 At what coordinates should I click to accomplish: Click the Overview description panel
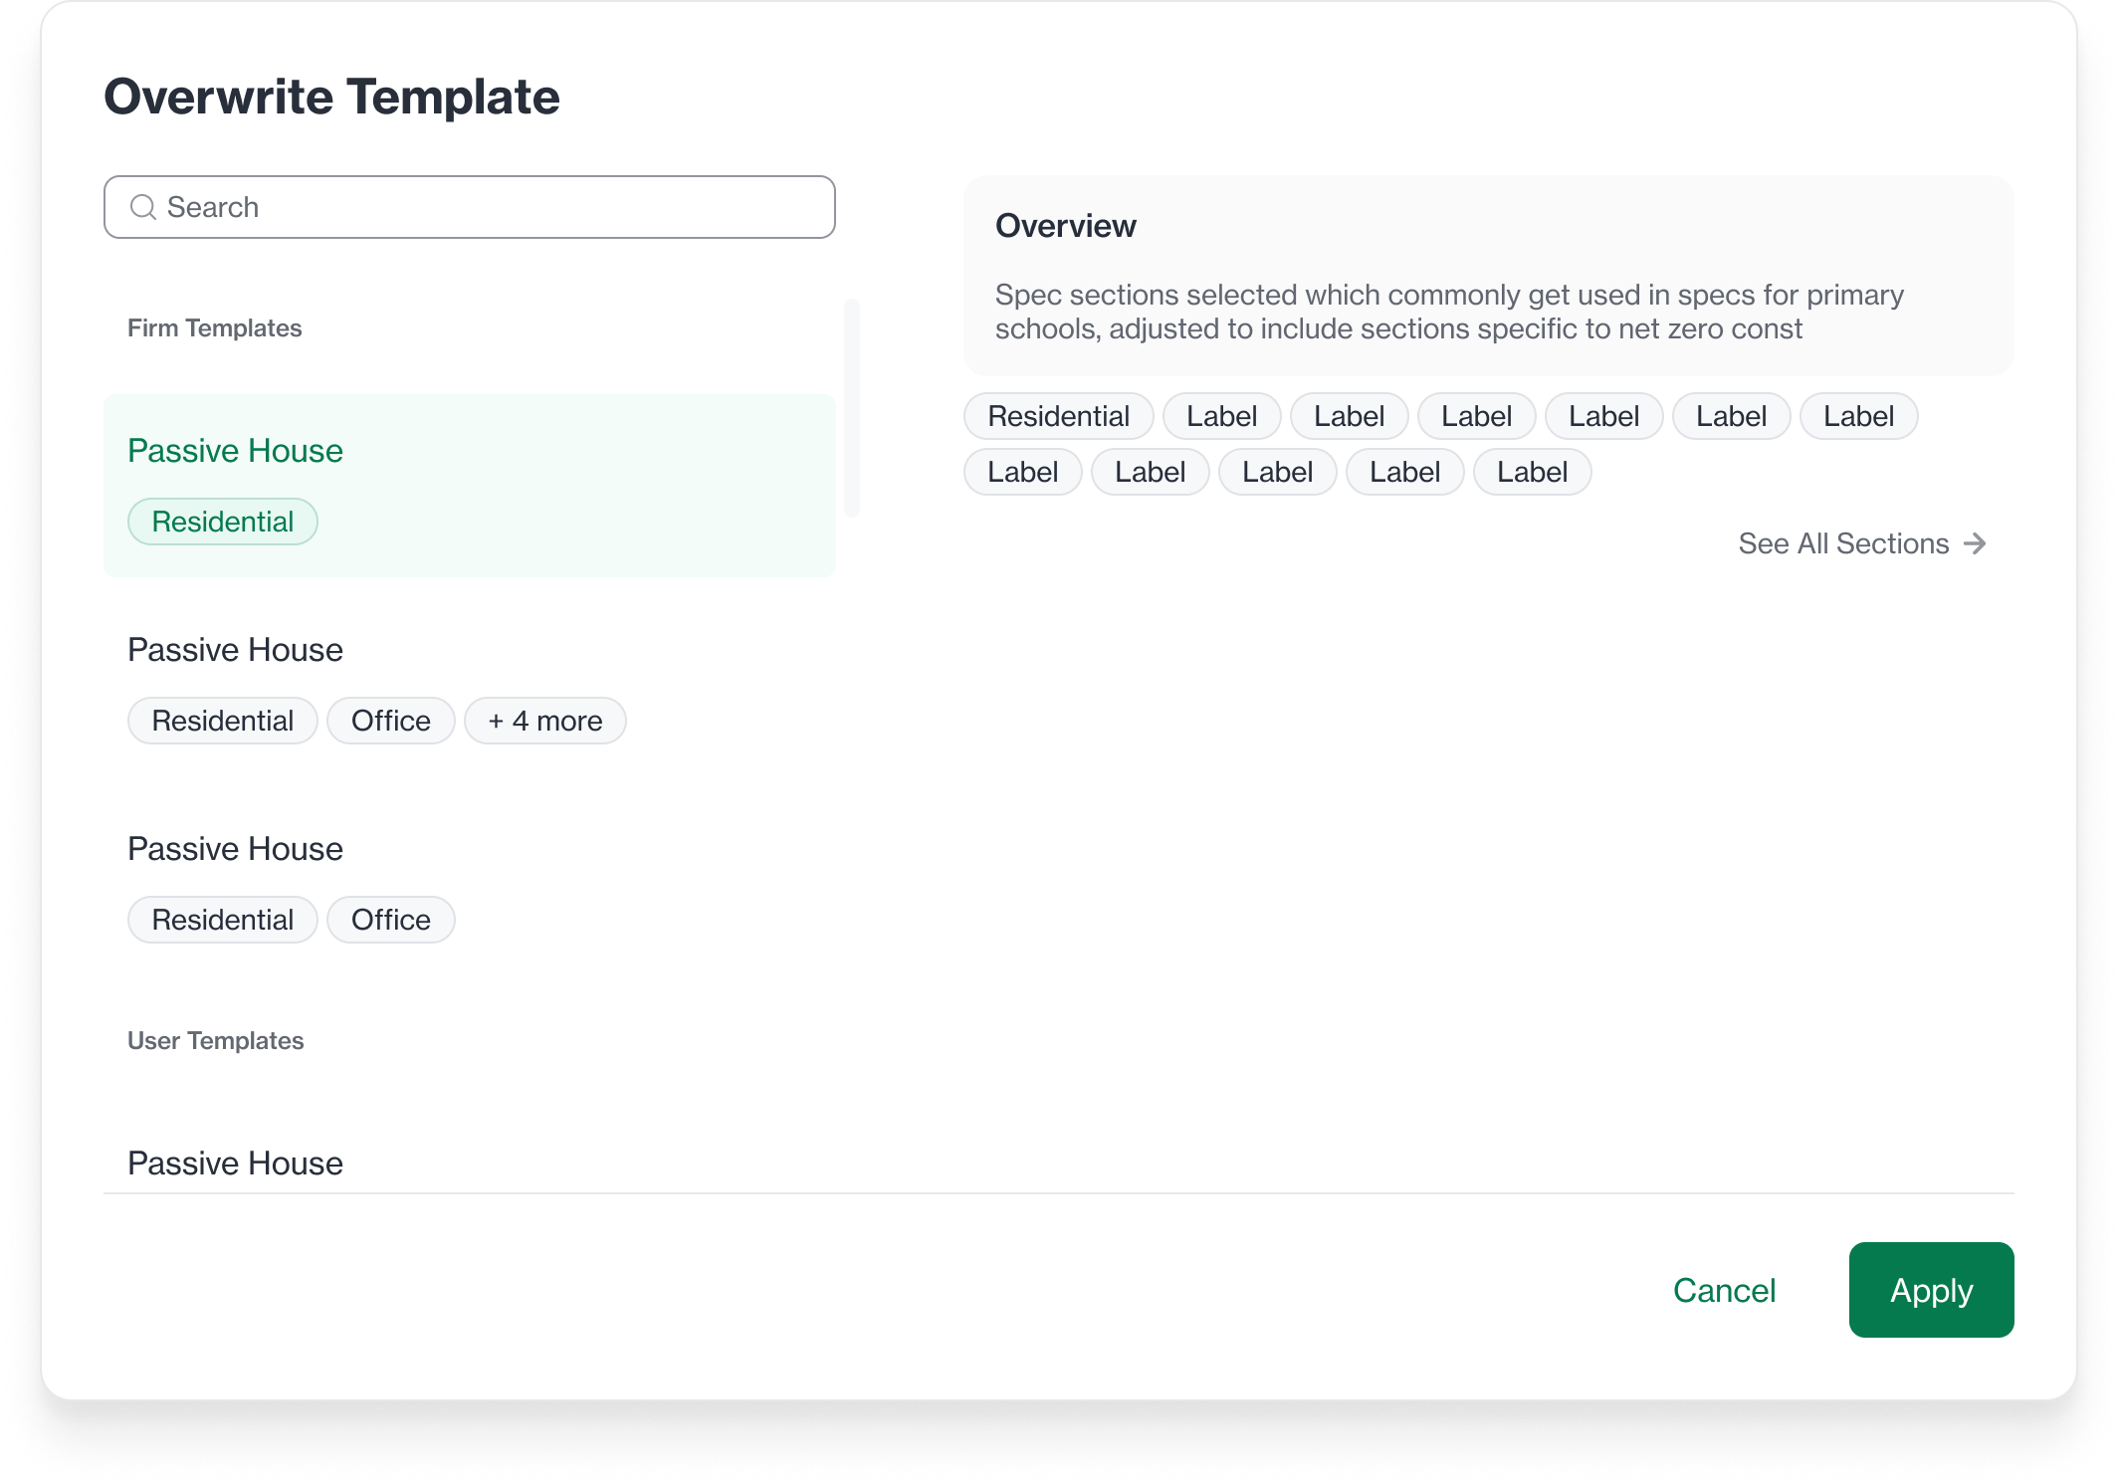[1489, 276]
